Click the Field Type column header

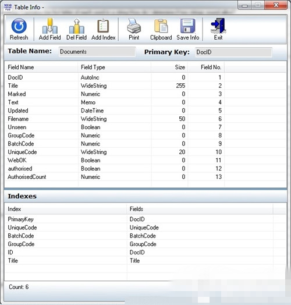115,68
